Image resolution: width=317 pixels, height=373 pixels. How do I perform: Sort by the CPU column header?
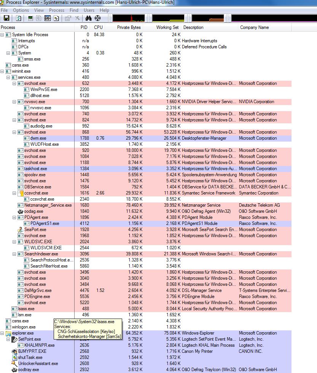pyautogui.click(x=98, y=27)
